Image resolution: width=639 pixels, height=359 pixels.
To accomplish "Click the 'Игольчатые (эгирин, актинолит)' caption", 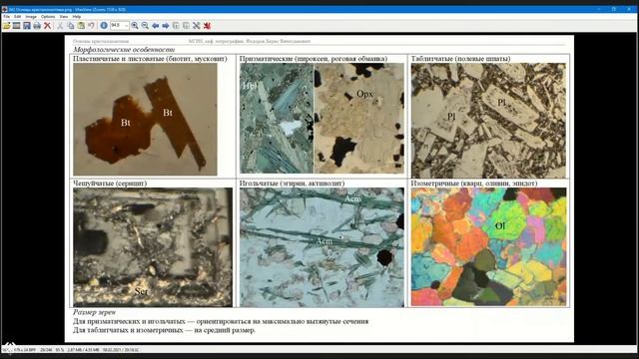I will pos(292,183).
